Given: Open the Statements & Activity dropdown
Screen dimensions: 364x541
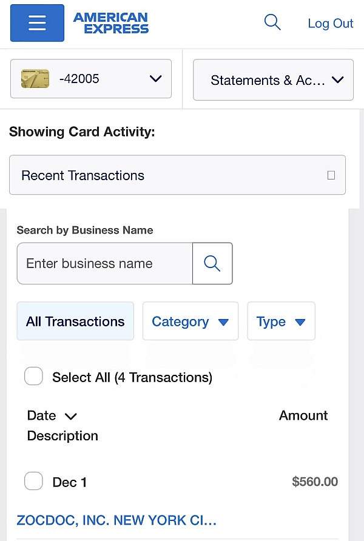Looking at the screenshot, I should coord(273,79).
